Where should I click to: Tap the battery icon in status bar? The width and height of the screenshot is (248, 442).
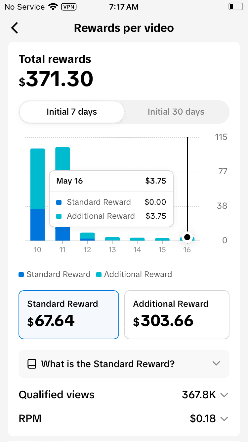[x=235, y=7]
